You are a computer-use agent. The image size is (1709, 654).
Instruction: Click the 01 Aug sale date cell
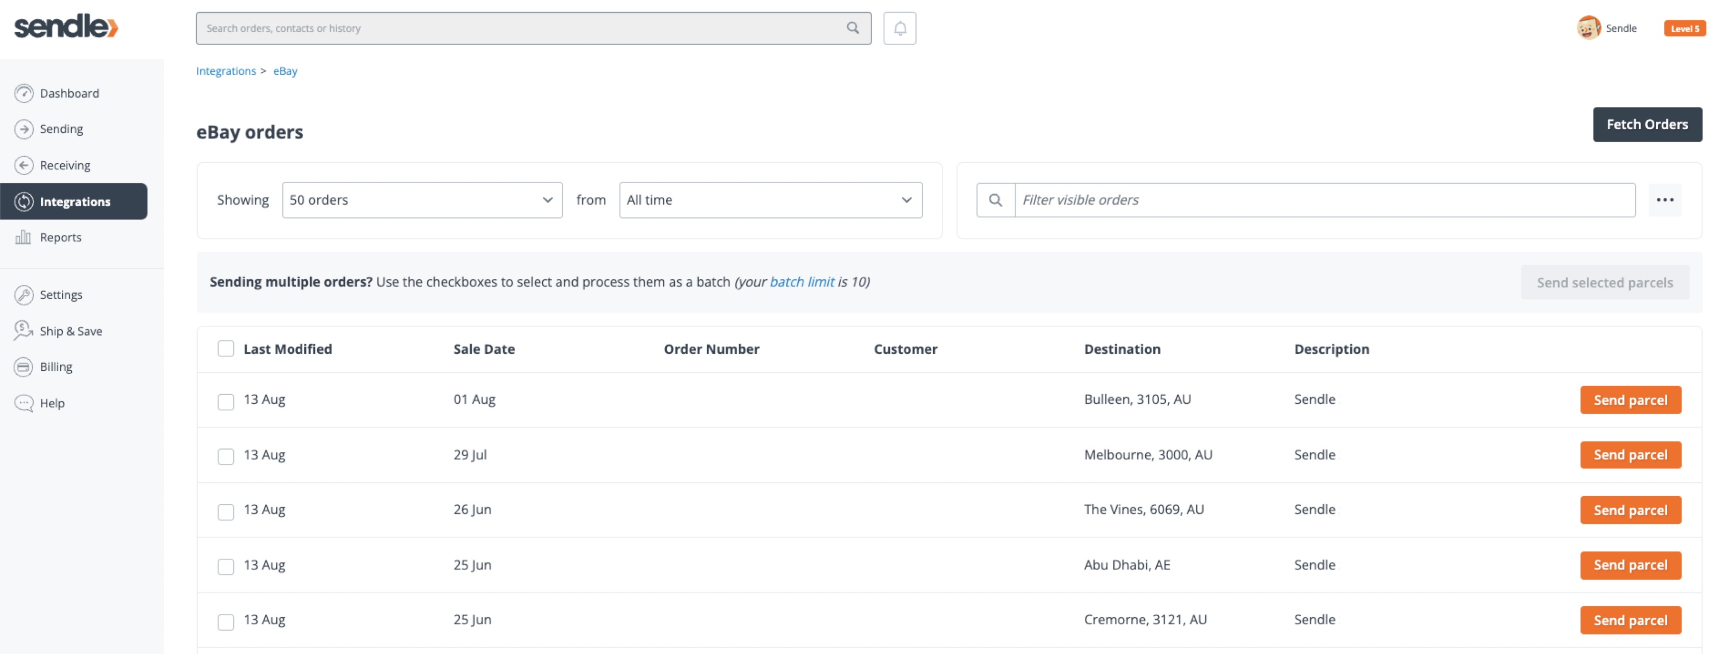pyautogui.click(x=475, y=399)
